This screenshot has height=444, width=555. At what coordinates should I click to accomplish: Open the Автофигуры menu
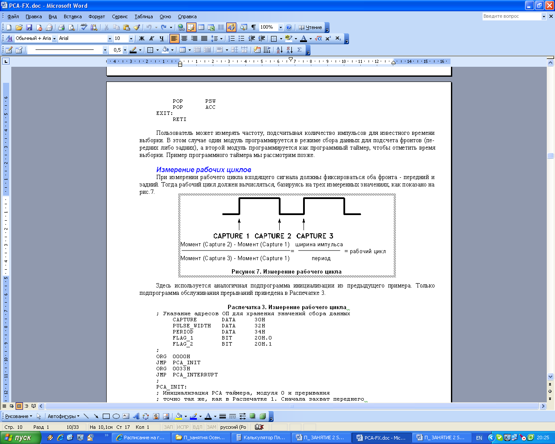(x=63, y=416)
